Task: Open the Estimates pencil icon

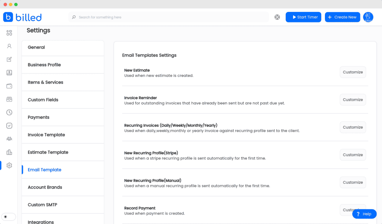Action: pyautogui.click(x=9, y=59)
